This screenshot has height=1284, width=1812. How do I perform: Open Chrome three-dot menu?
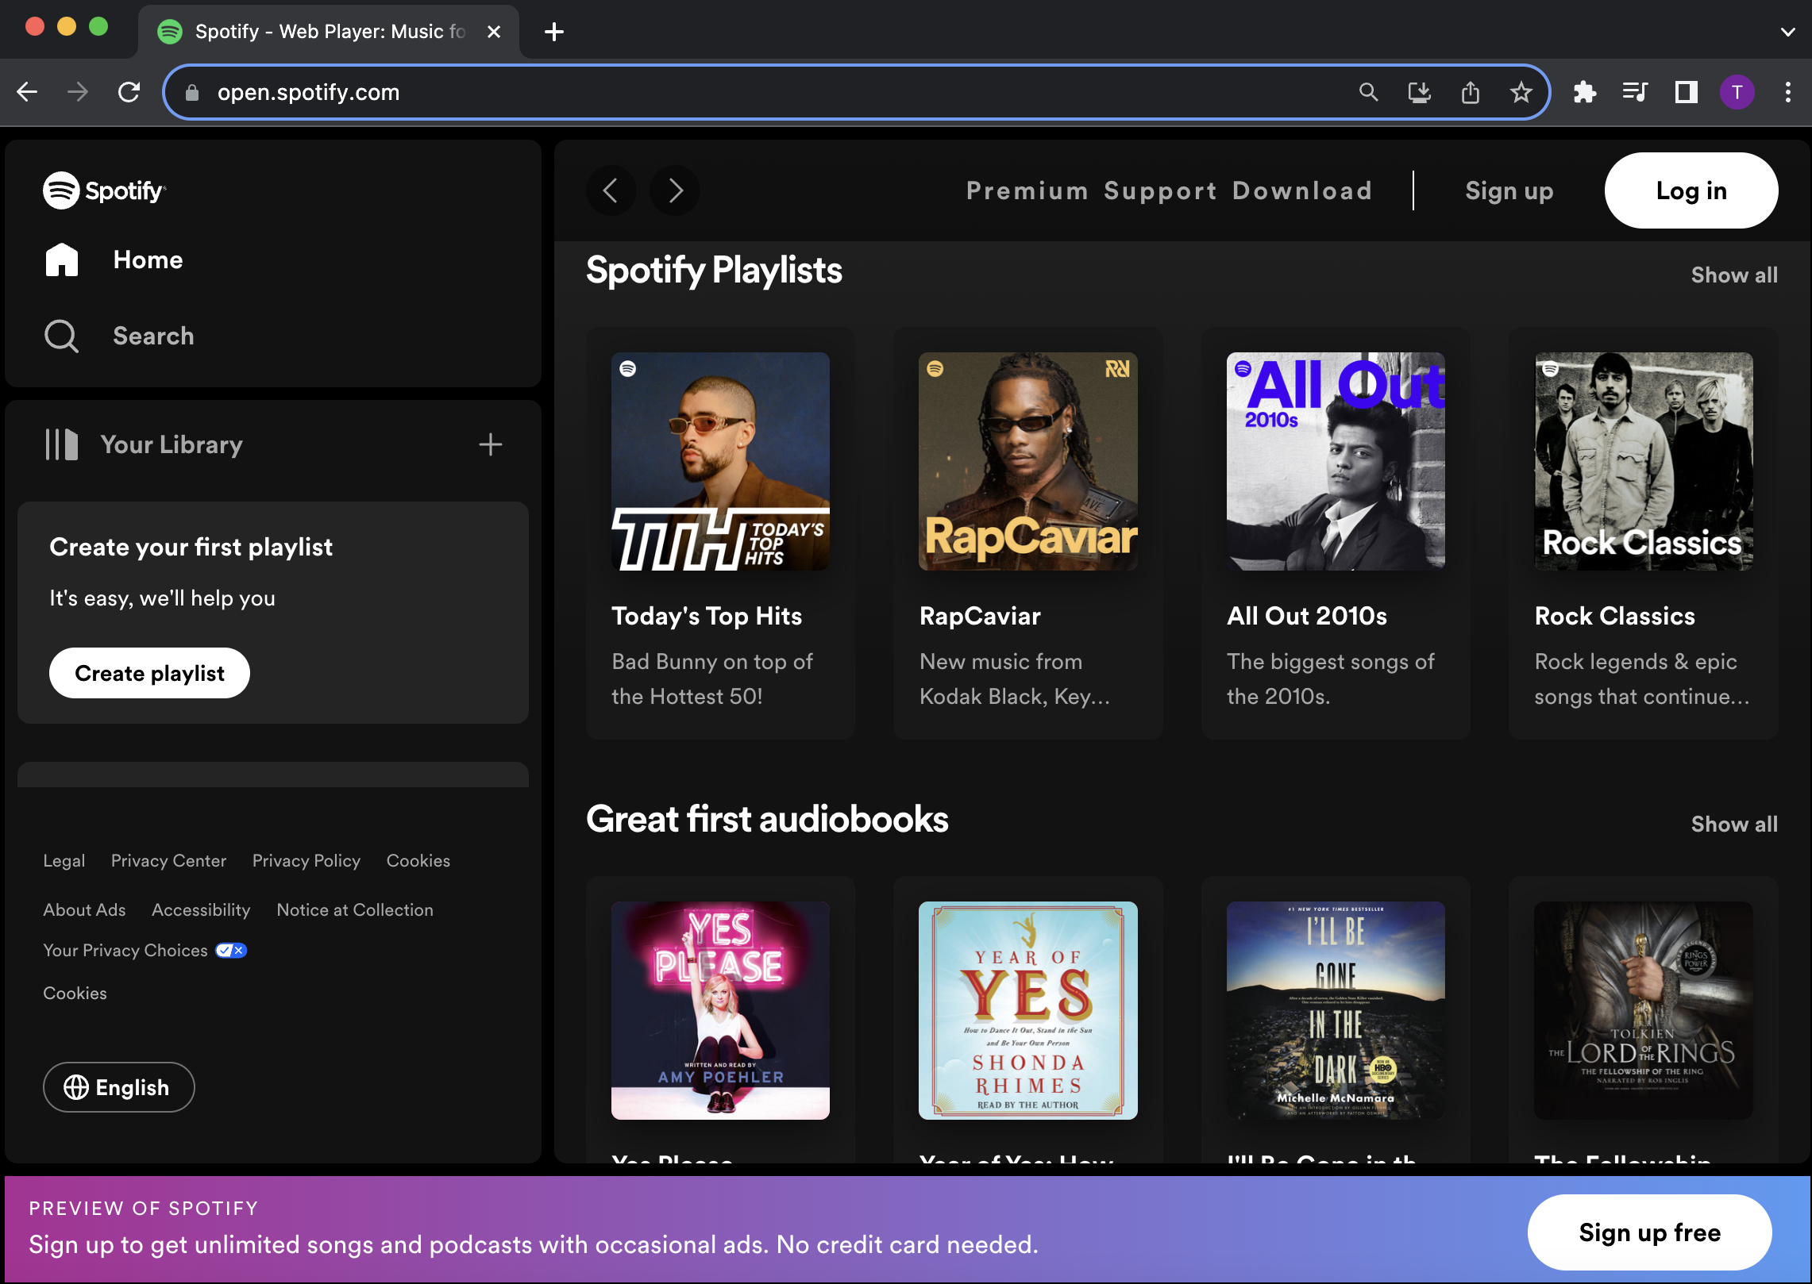tap(1787, 93)
